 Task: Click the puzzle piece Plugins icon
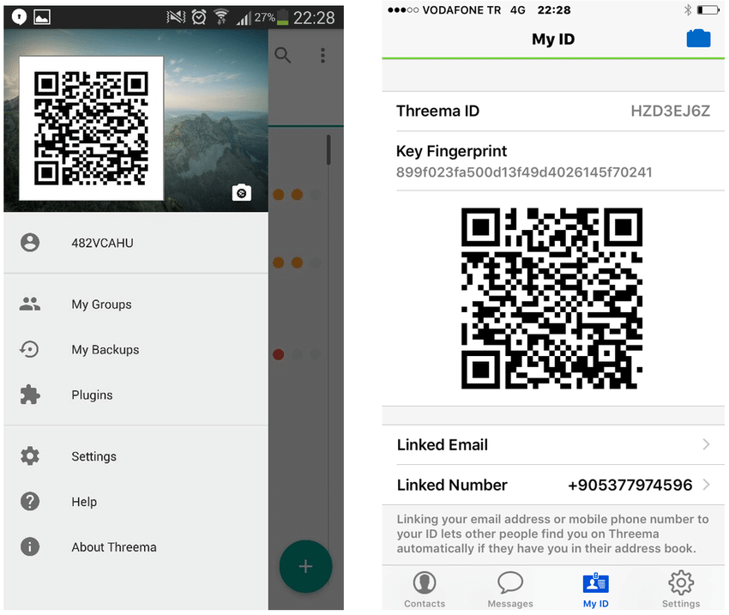[x=30, y=395]
